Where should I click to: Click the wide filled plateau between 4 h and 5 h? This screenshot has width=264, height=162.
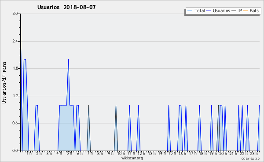point(66,128)
